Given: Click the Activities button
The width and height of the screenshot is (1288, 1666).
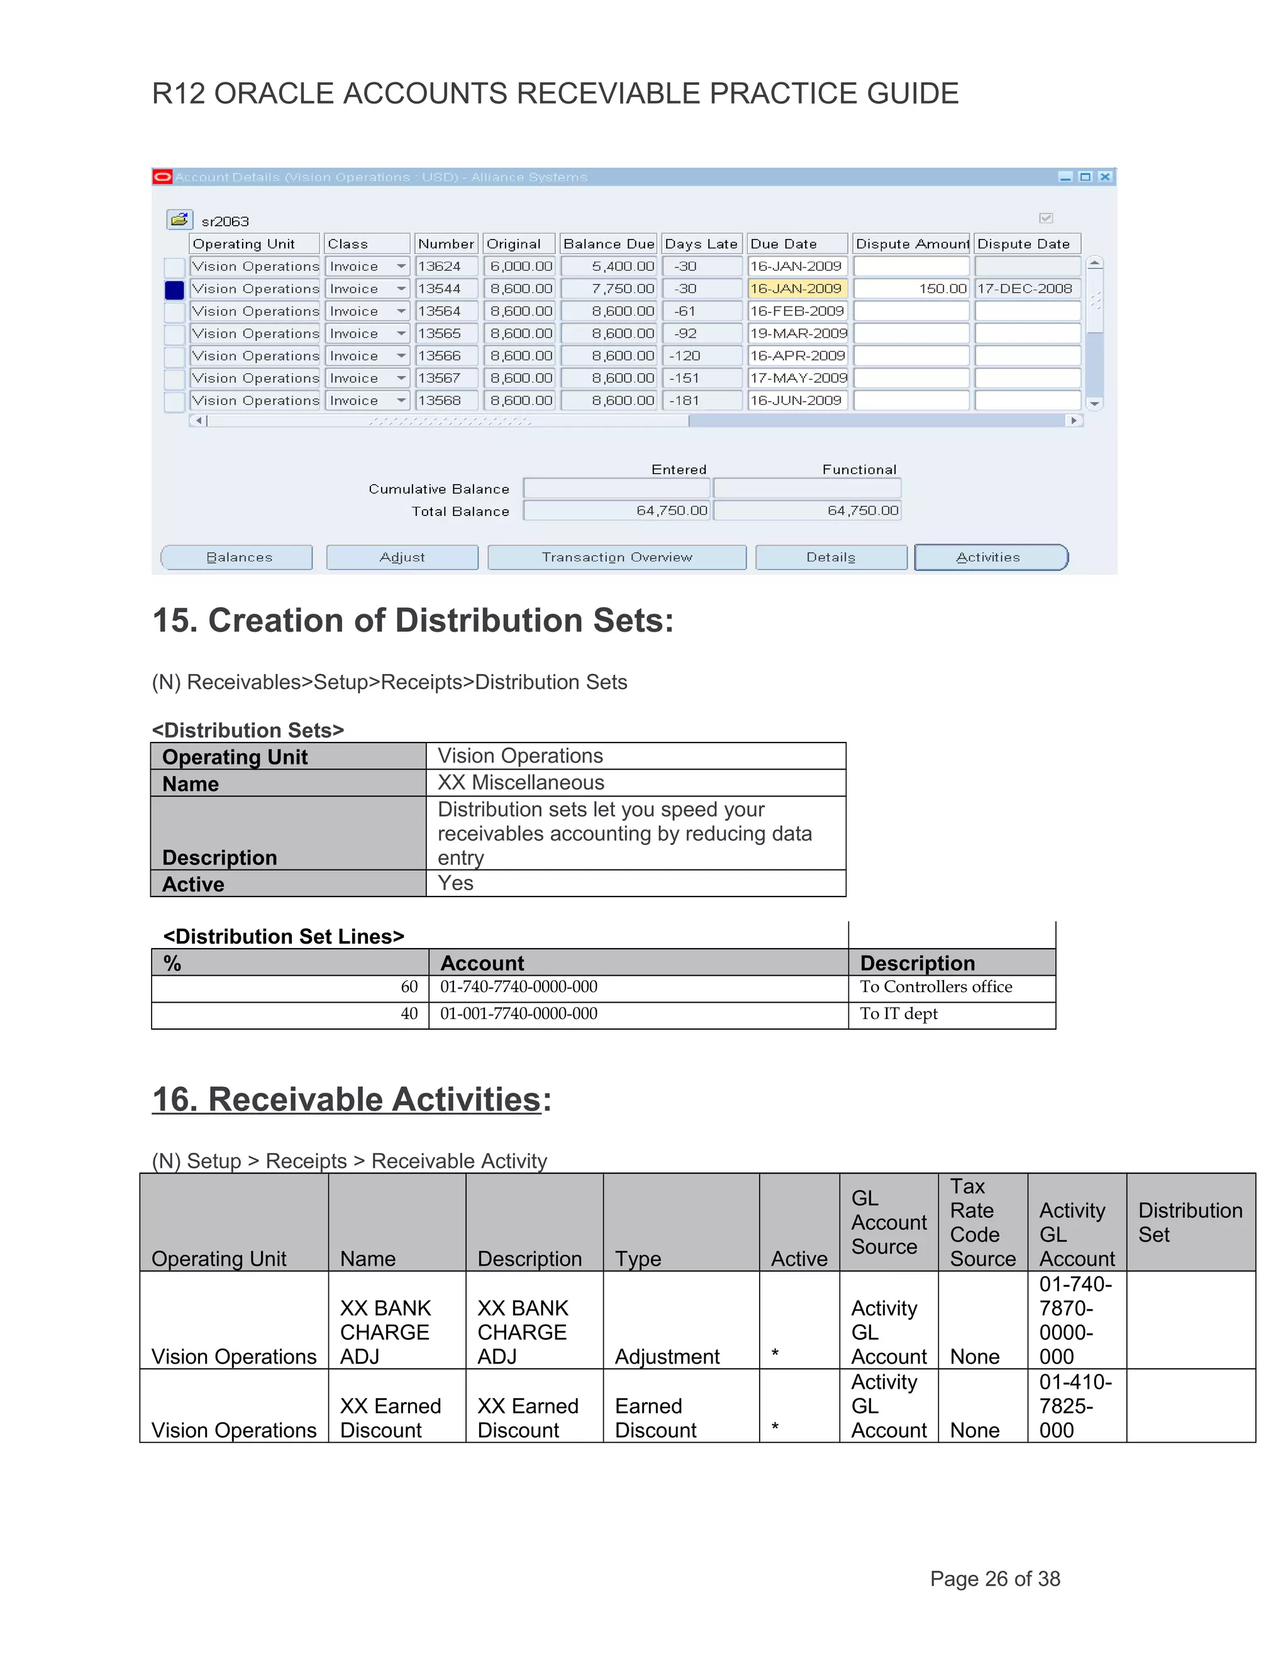Looking at the screenshot, I should [x=991, y=558].
